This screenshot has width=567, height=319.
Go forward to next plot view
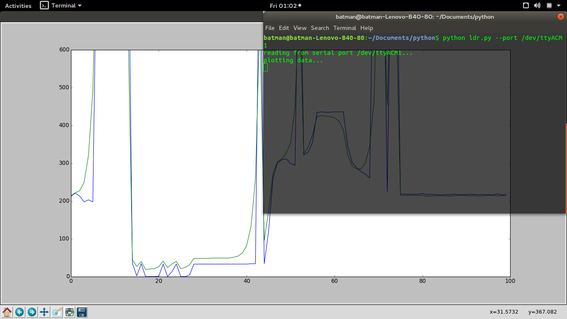[32, 312]
